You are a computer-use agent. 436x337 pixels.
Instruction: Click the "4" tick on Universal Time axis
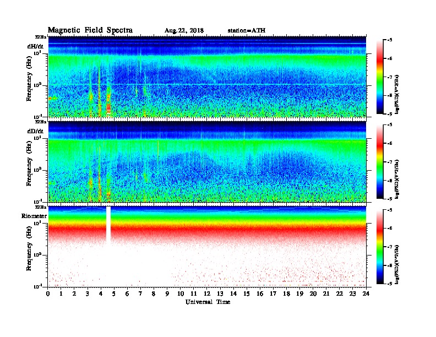pyautogui.click(x=101, y=293)
